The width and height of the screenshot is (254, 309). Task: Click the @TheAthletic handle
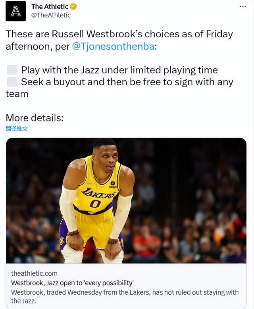click(51, 15)
